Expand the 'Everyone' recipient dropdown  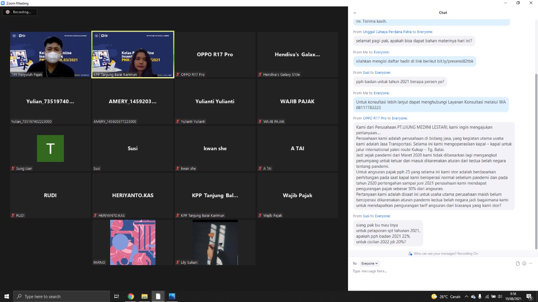click(369, 263)
